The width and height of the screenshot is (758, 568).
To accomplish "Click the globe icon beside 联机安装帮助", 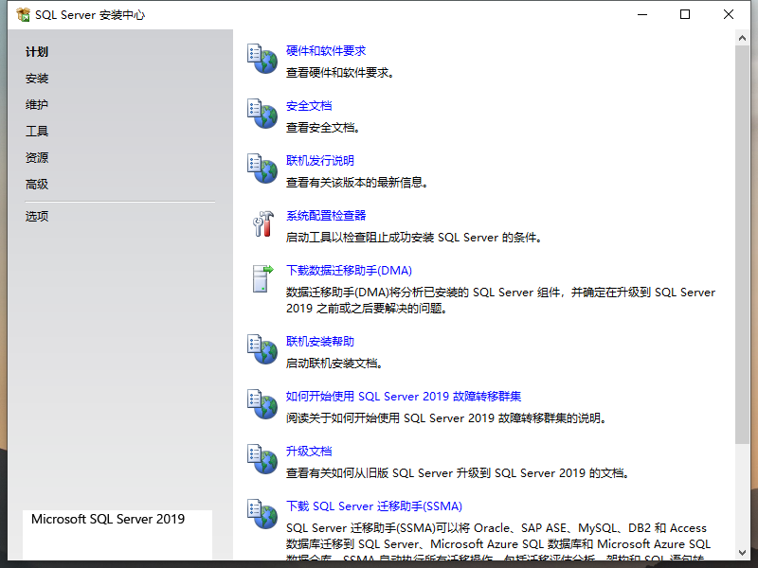I will pos(262,349).
